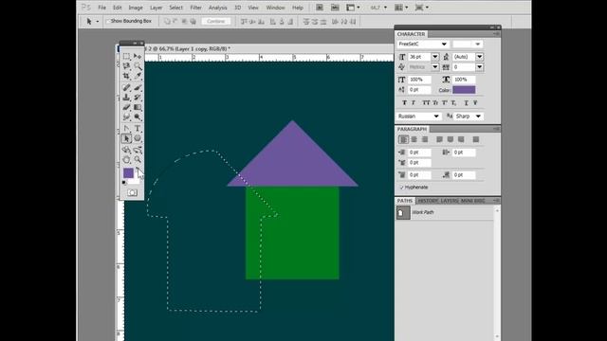Toggle Superscript style

point(445,103)
